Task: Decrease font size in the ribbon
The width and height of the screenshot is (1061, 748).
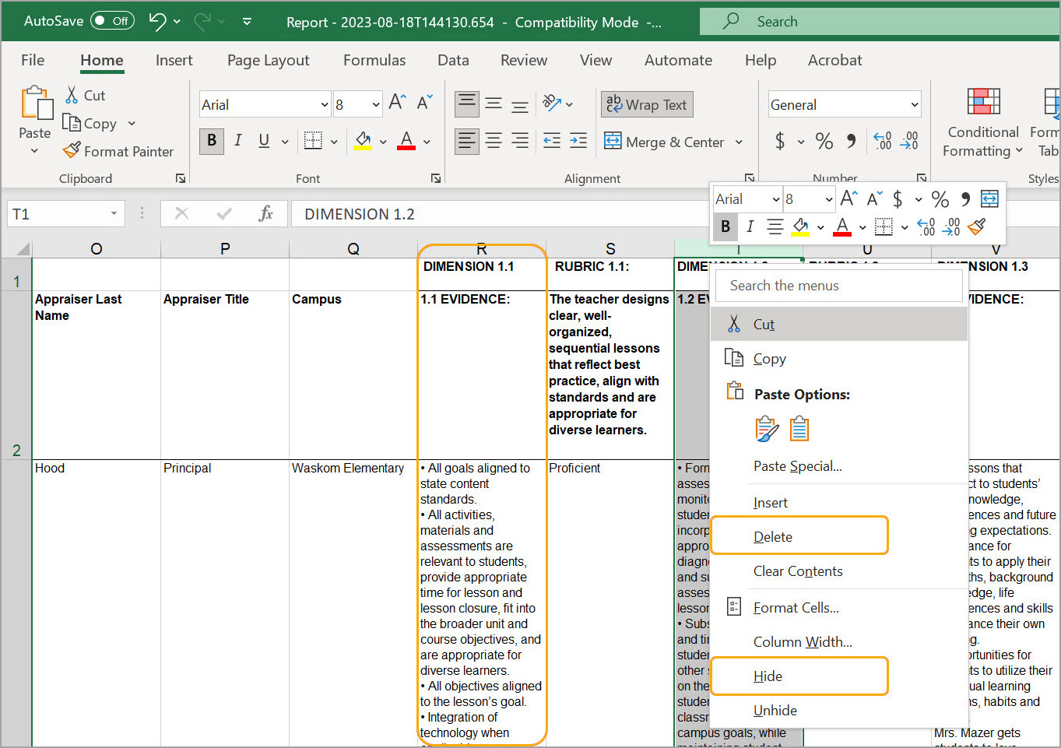Action: pos(424,103)
